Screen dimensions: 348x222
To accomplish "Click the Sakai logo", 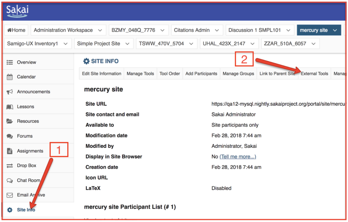I will (17, 11).
